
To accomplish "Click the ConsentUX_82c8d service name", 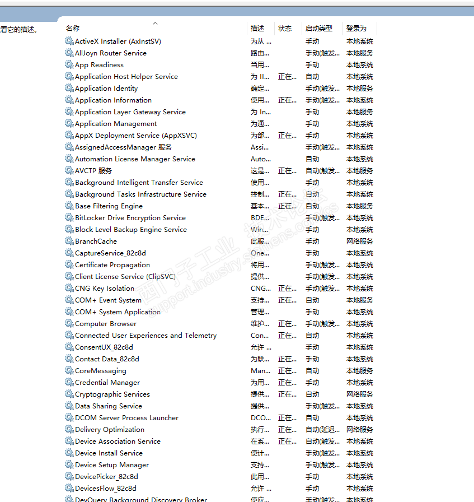I will coord(104,347).
